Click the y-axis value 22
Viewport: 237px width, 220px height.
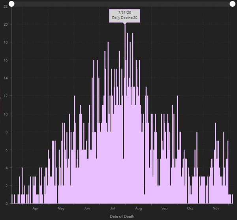(6, 6)
